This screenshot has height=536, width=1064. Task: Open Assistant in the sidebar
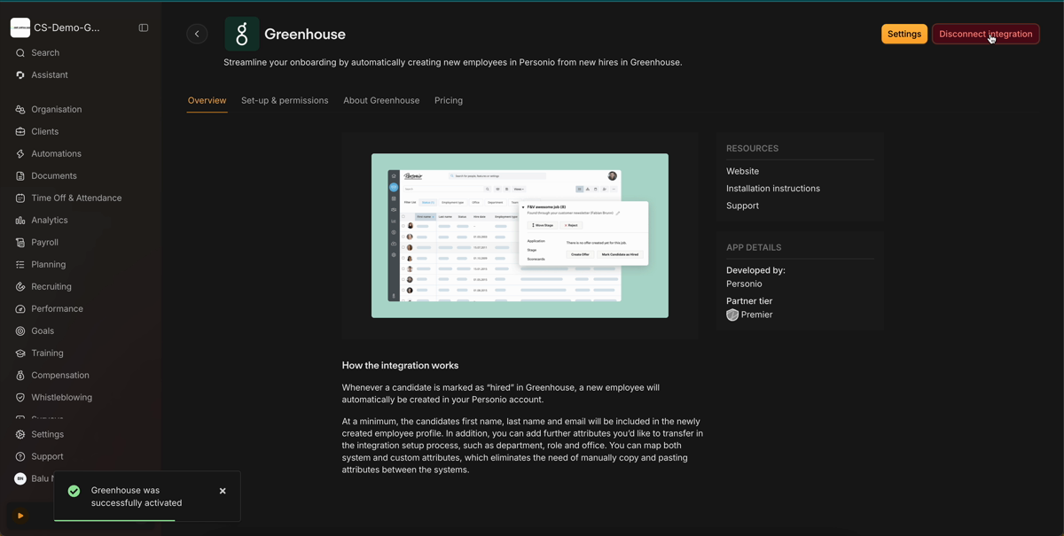click(50, 75)
